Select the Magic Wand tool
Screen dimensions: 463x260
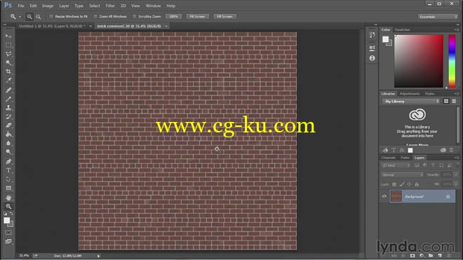tap(8, 62)
